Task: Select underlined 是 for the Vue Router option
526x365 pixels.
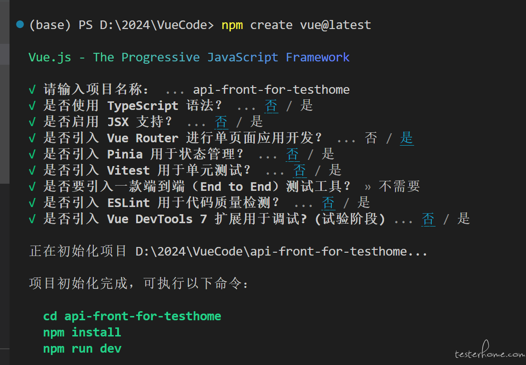Action: [407, 138]
